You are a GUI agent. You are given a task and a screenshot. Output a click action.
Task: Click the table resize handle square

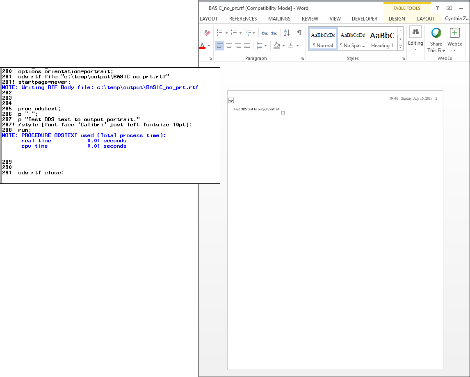coord(283,113)
